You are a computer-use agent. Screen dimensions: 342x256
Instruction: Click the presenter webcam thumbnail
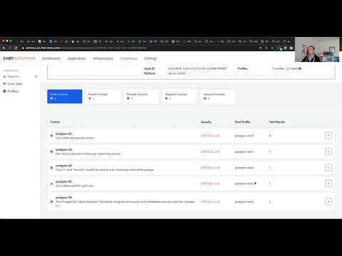point(317,50)
